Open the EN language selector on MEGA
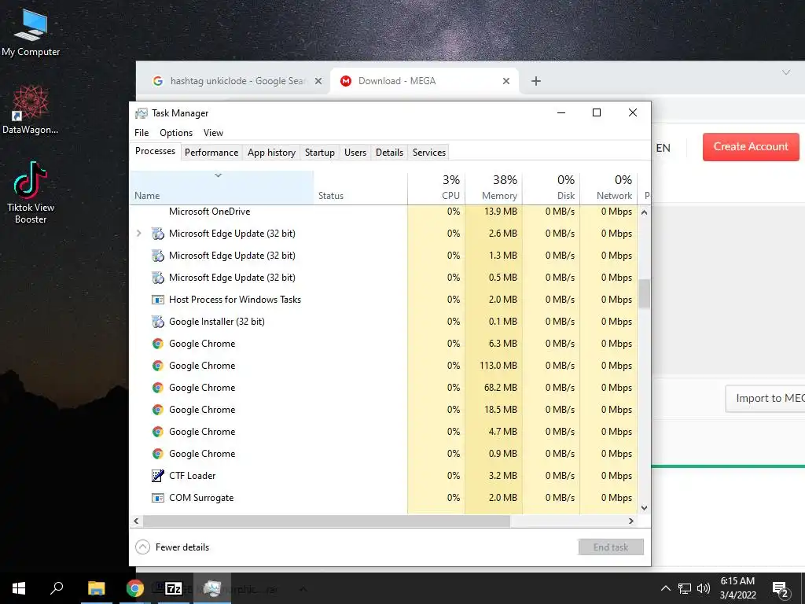805x604 pixels. 663,148
